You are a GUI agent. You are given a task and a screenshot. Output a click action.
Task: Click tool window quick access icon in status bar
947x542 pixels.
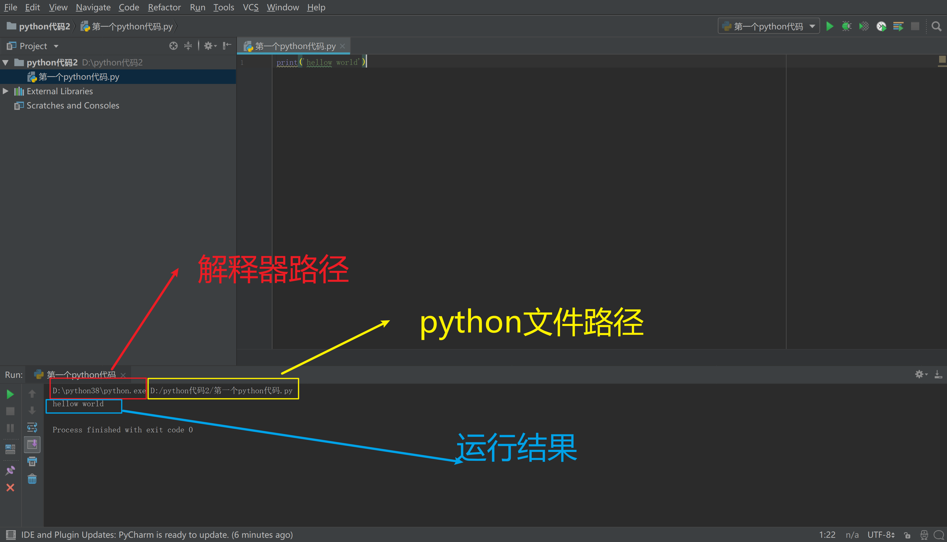coord(11,535)
